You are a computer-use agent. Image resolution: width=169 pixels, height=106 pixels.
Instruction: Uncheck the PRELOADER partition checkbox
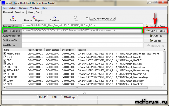pos(5,53)
